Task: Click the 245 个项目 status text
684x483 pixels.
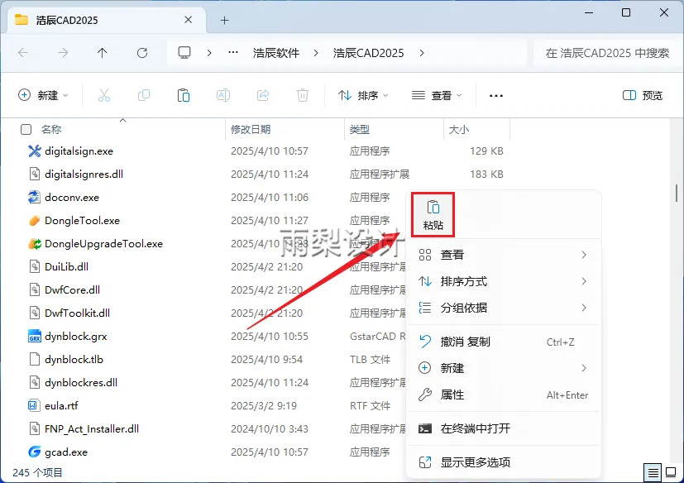Action: [x=37, y=472]
